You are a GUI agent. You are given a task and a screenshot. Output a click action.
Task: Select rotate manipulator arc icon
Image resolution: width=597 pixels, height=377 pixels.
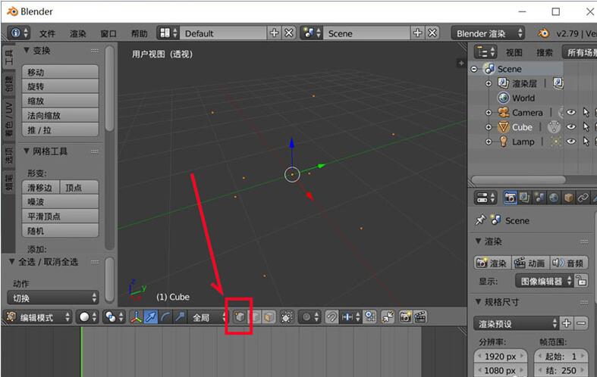click(165, 316)
